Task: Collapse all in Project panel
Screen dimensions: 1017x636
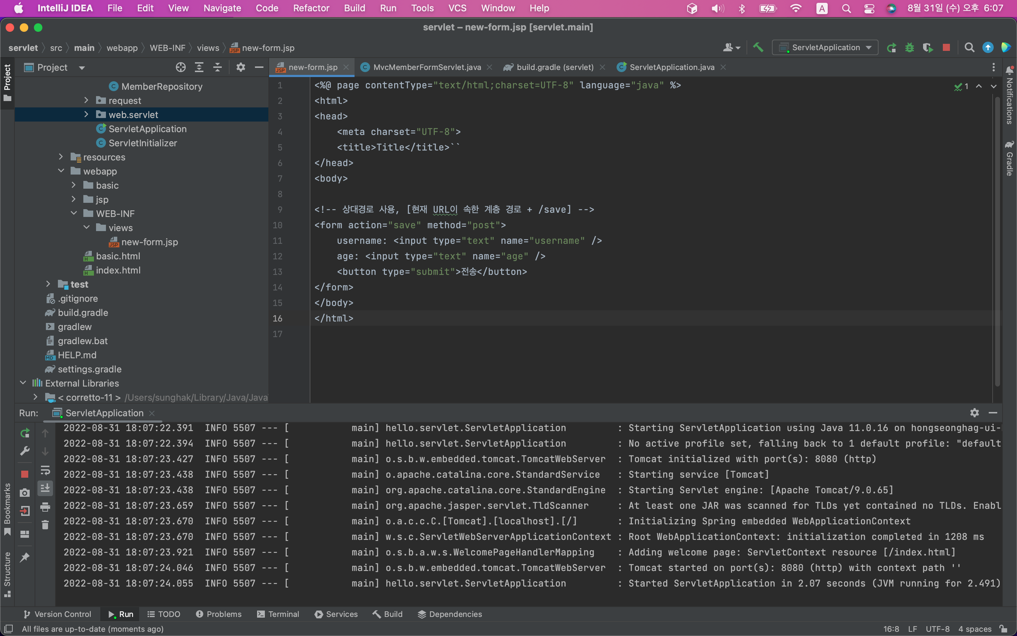Action: (x=217, y=67)
